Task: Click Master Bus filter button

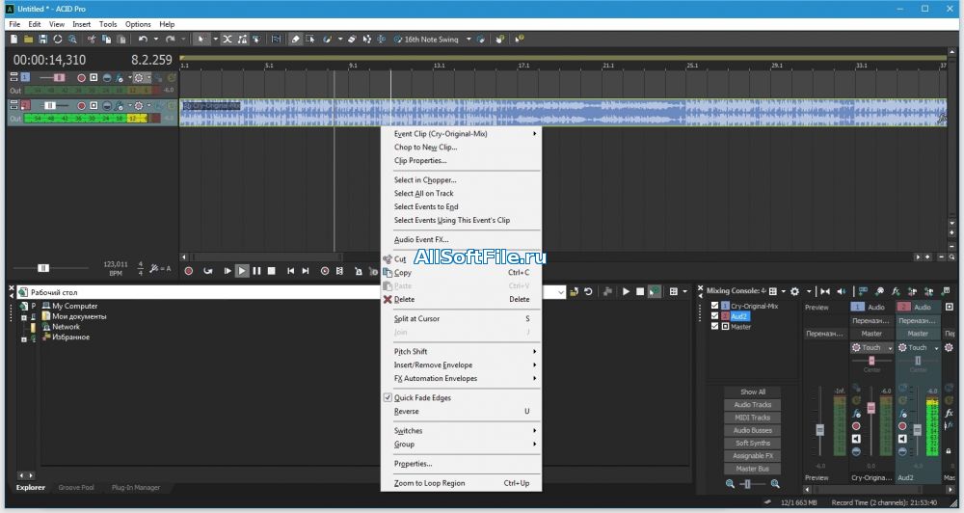Action: 753,469
